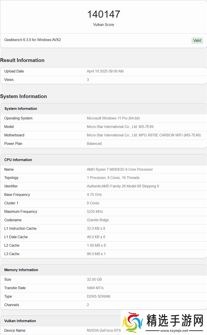Click the MPG X870E CARBON WIFI motherboard value
Screen dimensions: 207x335
pos(144,135)
